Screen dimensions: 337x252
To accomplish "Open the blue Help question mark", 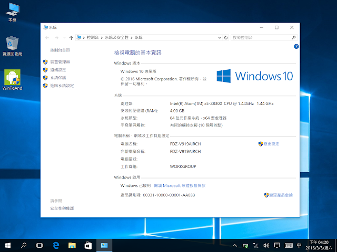I will pos(296,46).
